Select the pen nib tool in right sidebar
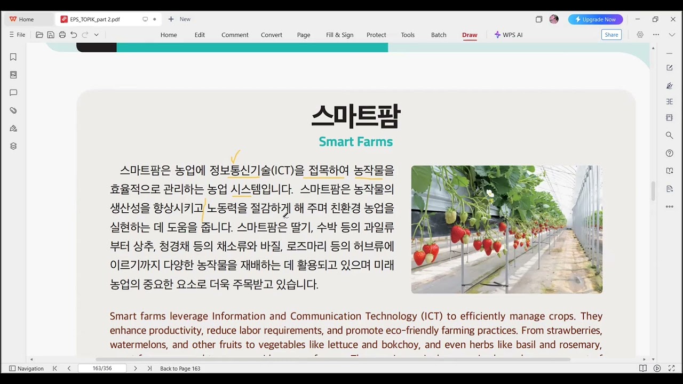Viewport: 683px width, 384px height. click(670, 86)
